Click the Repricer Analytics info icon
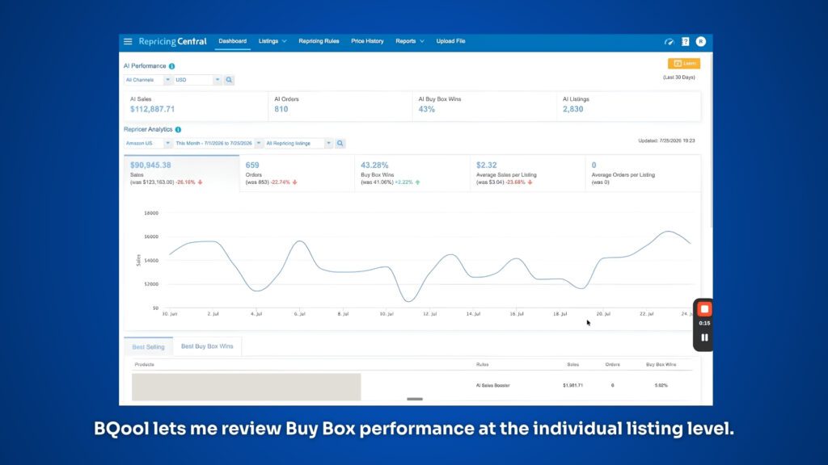Image resolution: width=828 pixels, height=465 pixels. click(178, 130)
